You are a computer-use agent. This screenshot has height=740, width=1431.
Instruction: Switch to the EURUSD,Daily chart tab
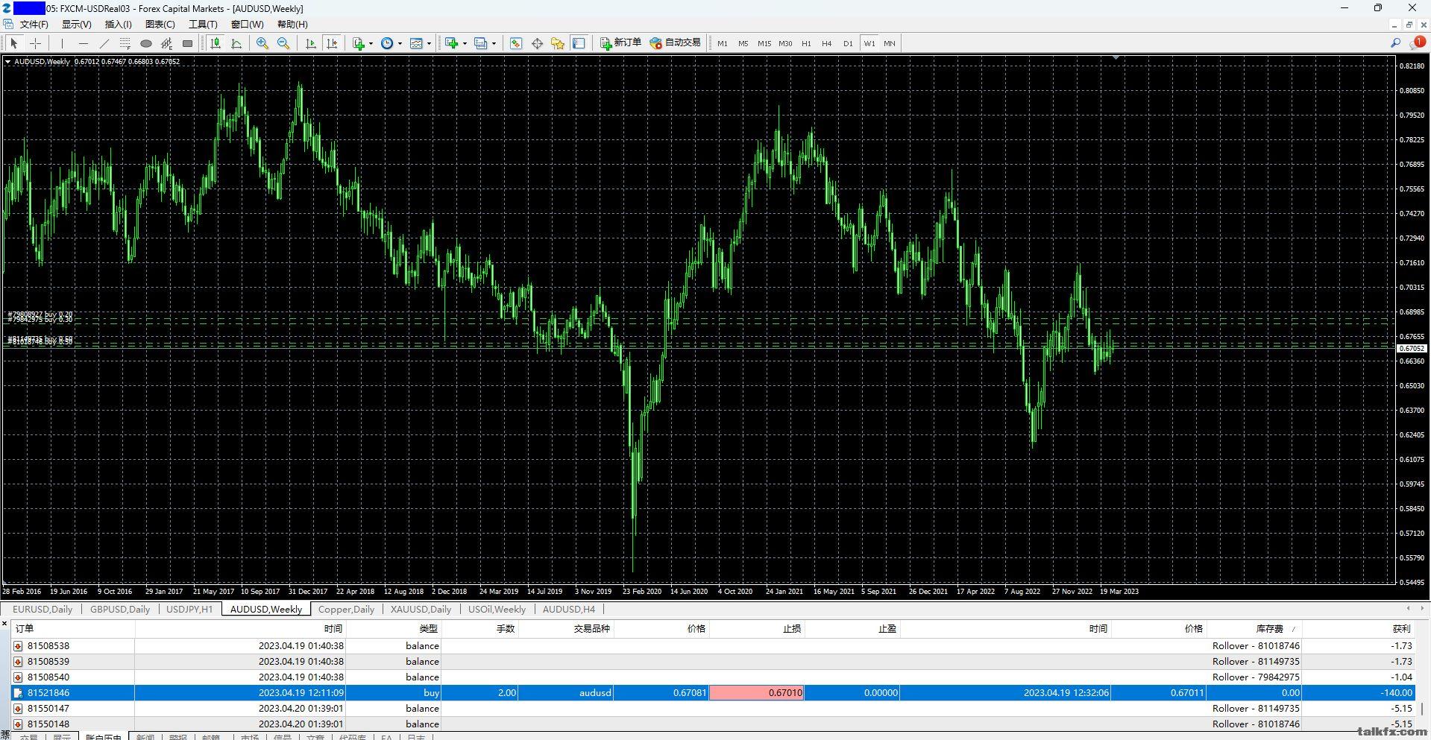point(43,609)
